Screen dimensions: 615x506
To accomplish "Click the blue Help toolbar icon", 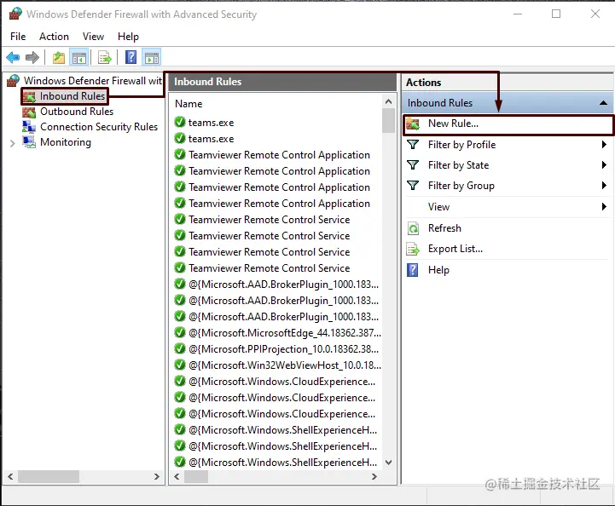I will tap(131, 58).
